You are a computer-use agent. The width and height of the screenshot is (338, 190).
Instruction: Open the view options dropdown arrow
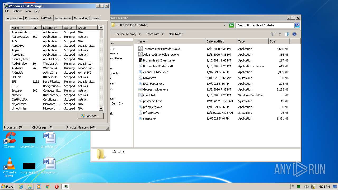280,34
